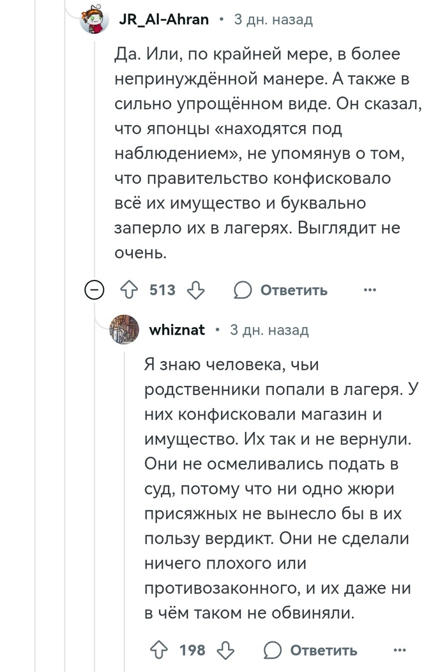Screen dimensions: 447x672
Task: Open JR_Al-Ahran's profile from username
Action: 164,20
